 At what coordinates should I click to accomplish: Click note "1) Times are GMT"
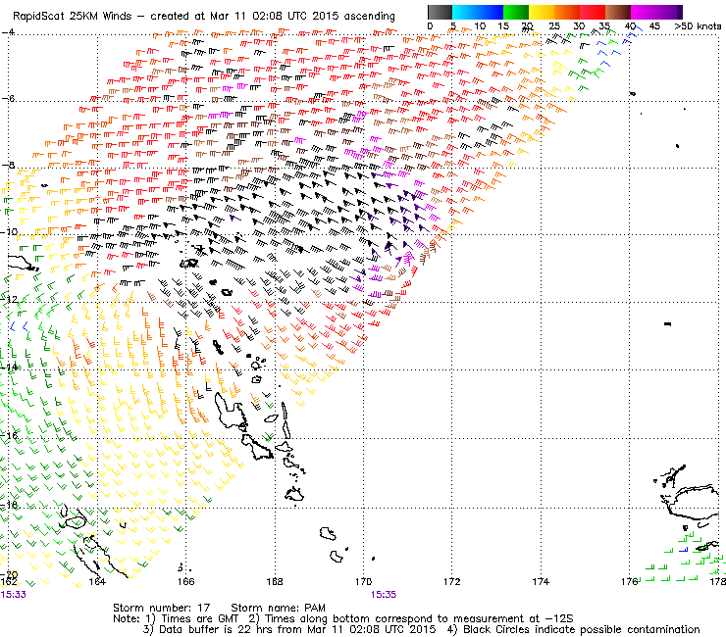pos(192,619)
